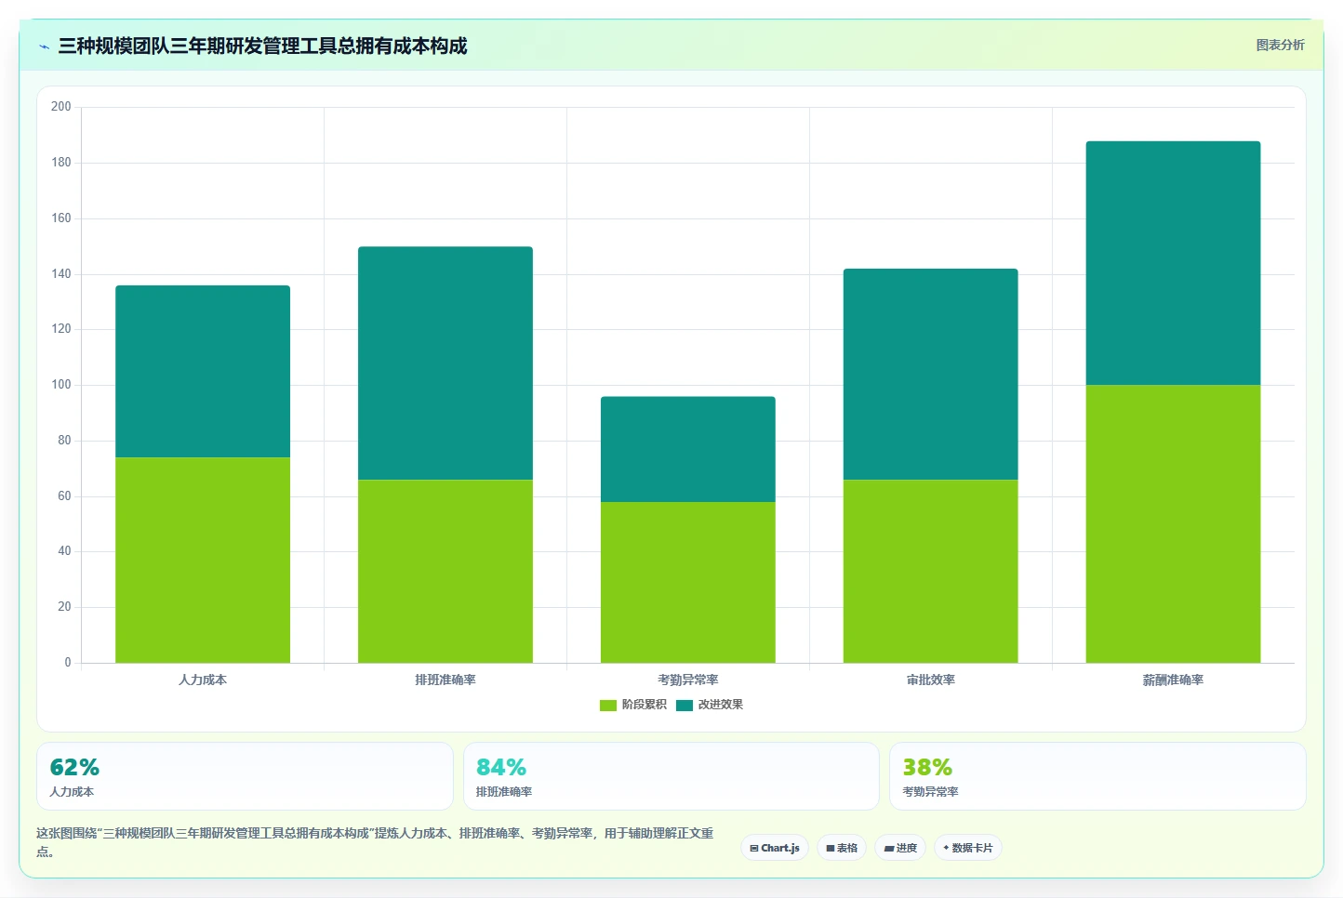This screenshot has height=898, width=1343.
Task: Toggle the 改进效果 legend swatch
Action: [685, 706]
